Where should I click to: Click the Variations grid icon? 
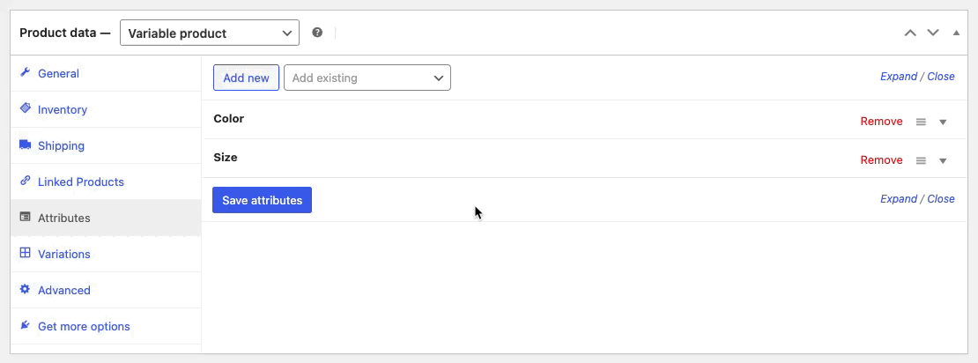(25, 253)
